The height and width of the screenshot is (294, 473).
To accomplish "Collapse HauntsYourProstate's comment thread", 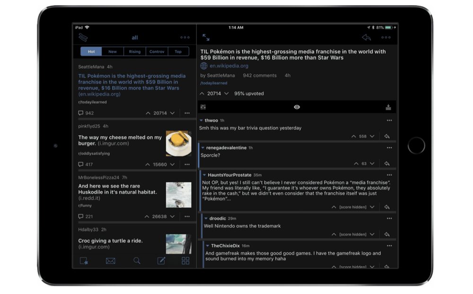I will click(x=204, y=175).
